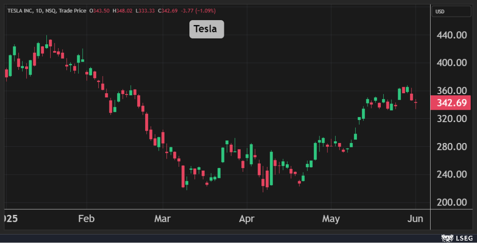Image resolution: width=477 pixels, height=243 pixels.
Task: Click the low value L333.33
Action: tap(145, 11)
